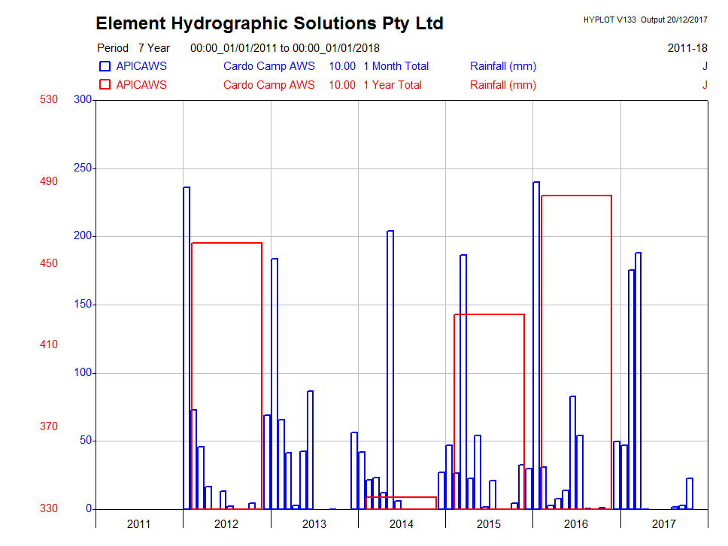
Task: Select the red 2012 yearly total bar
Action: (x=226, y=244)
